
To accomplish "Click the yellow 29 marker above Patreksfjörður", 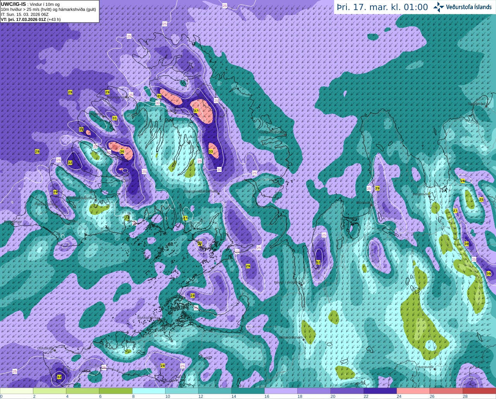I will (55, 192).
